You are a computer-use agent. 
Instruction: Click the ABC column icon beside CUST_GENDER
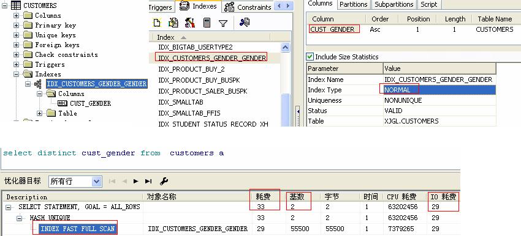pos(63,103)
